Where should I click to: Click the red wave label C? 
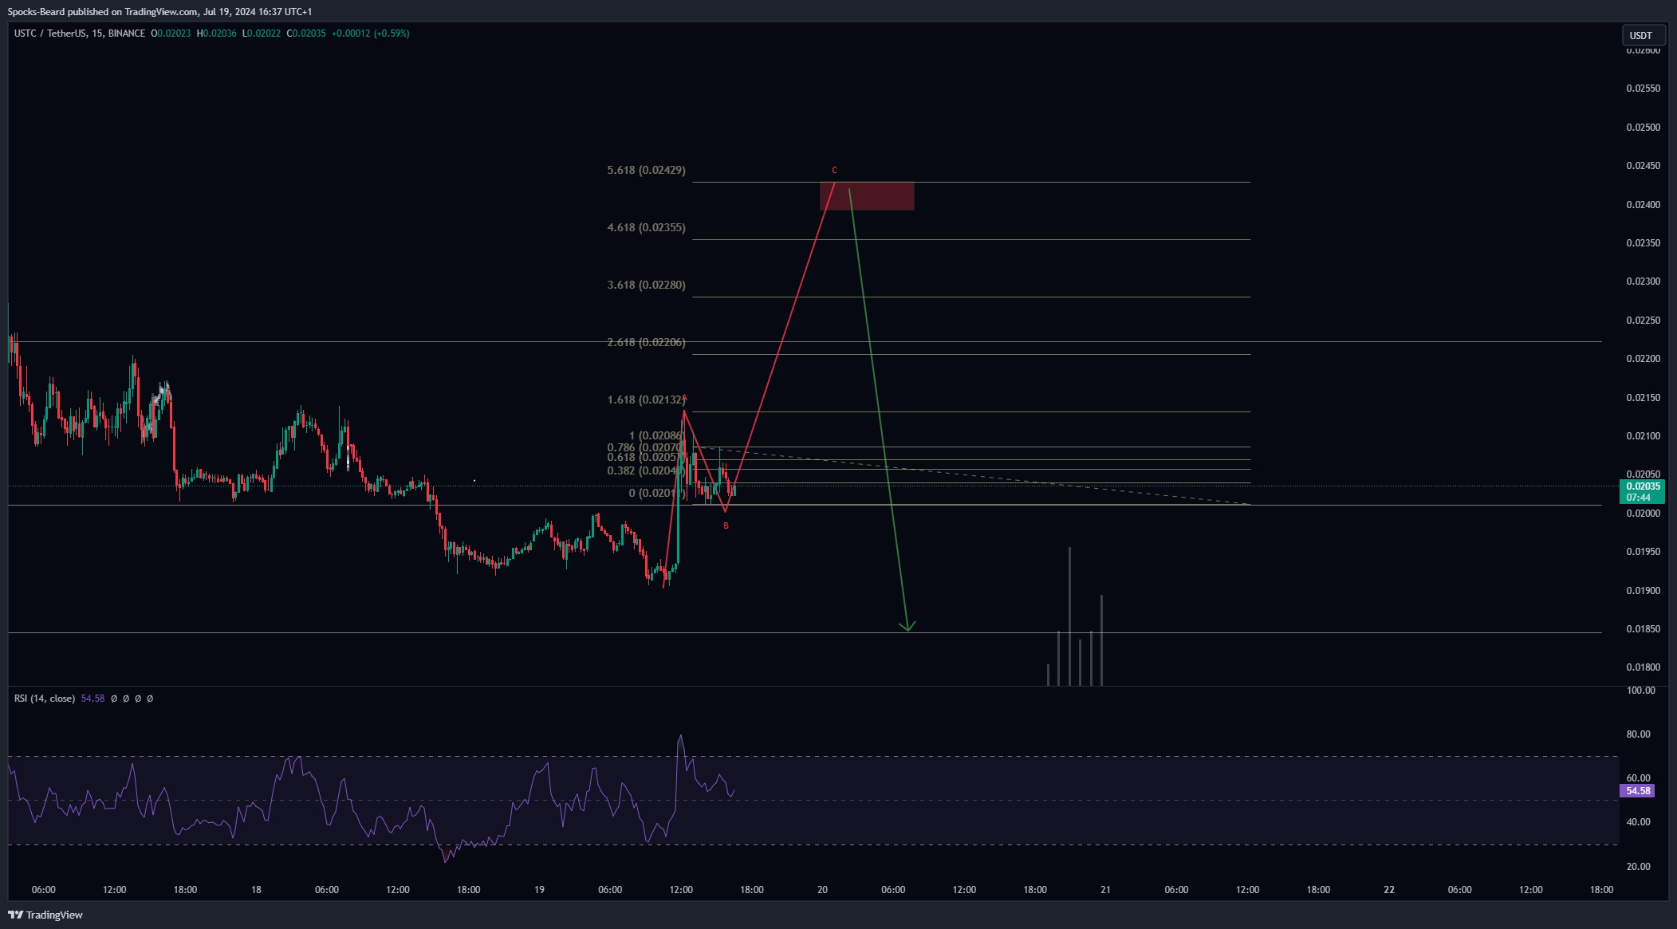coord(835,171)
